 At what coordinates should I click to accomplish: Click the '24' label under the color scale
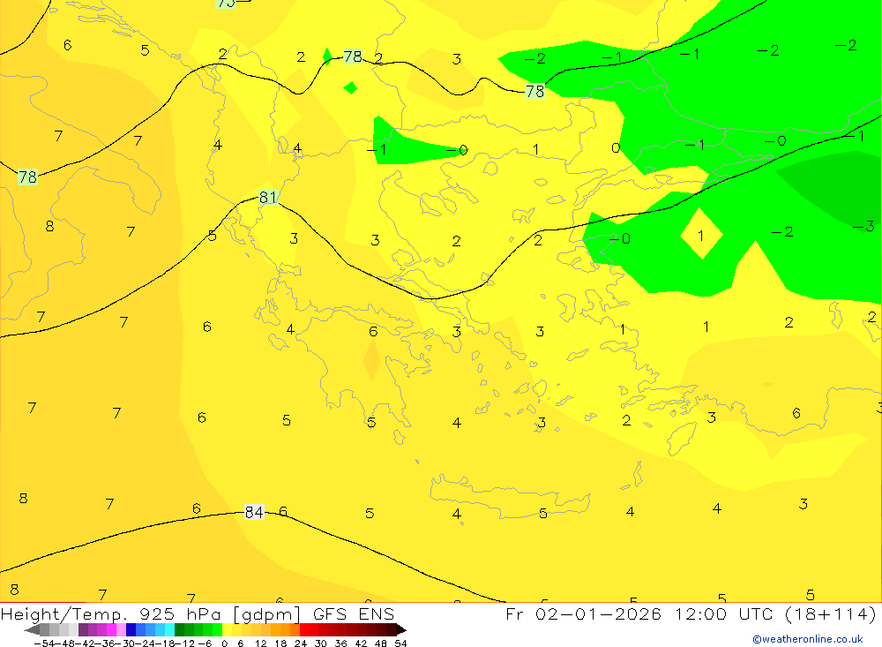click(301, 643)
